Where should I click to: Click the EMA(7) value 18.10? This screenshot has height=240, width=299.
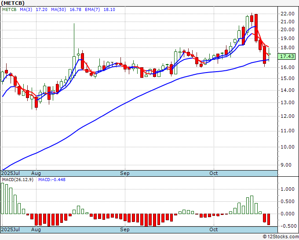pyautogui.click(x=109, y=10)
